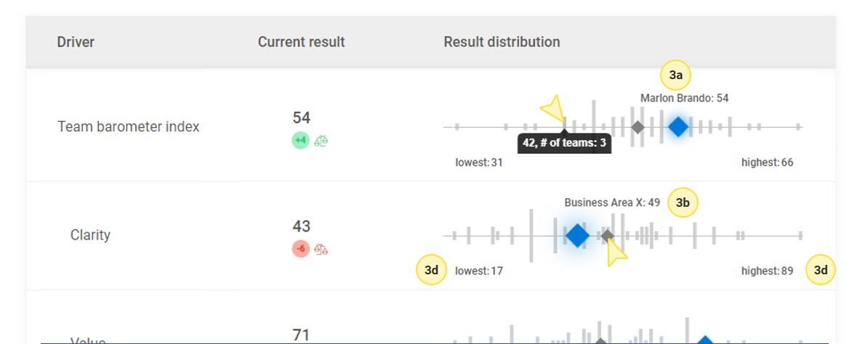Click the green +4 change badge
Screen dimensions: 860x344
[300, 141]
